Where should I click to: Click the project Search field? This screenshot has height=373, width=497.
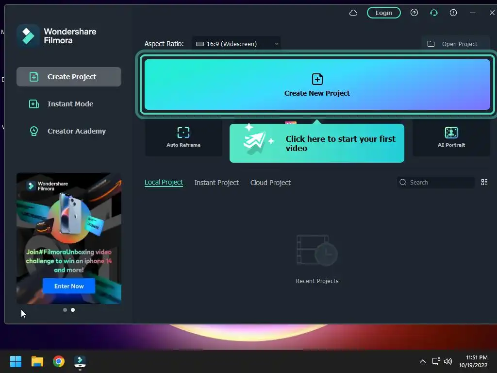pos(436,183)
